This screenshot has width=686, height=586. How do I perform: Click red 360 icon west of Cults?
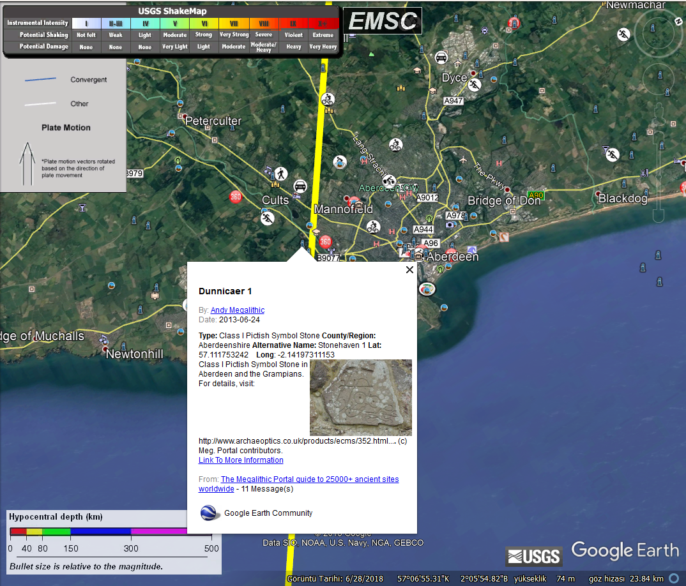click(236, 197)
